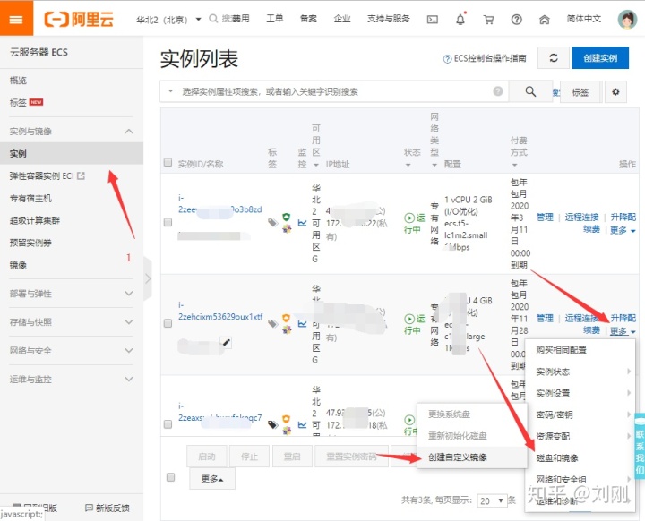This screenshot has height=521, width=645.
Task: Click 管理 for the first instance
Action: point(545,217)
